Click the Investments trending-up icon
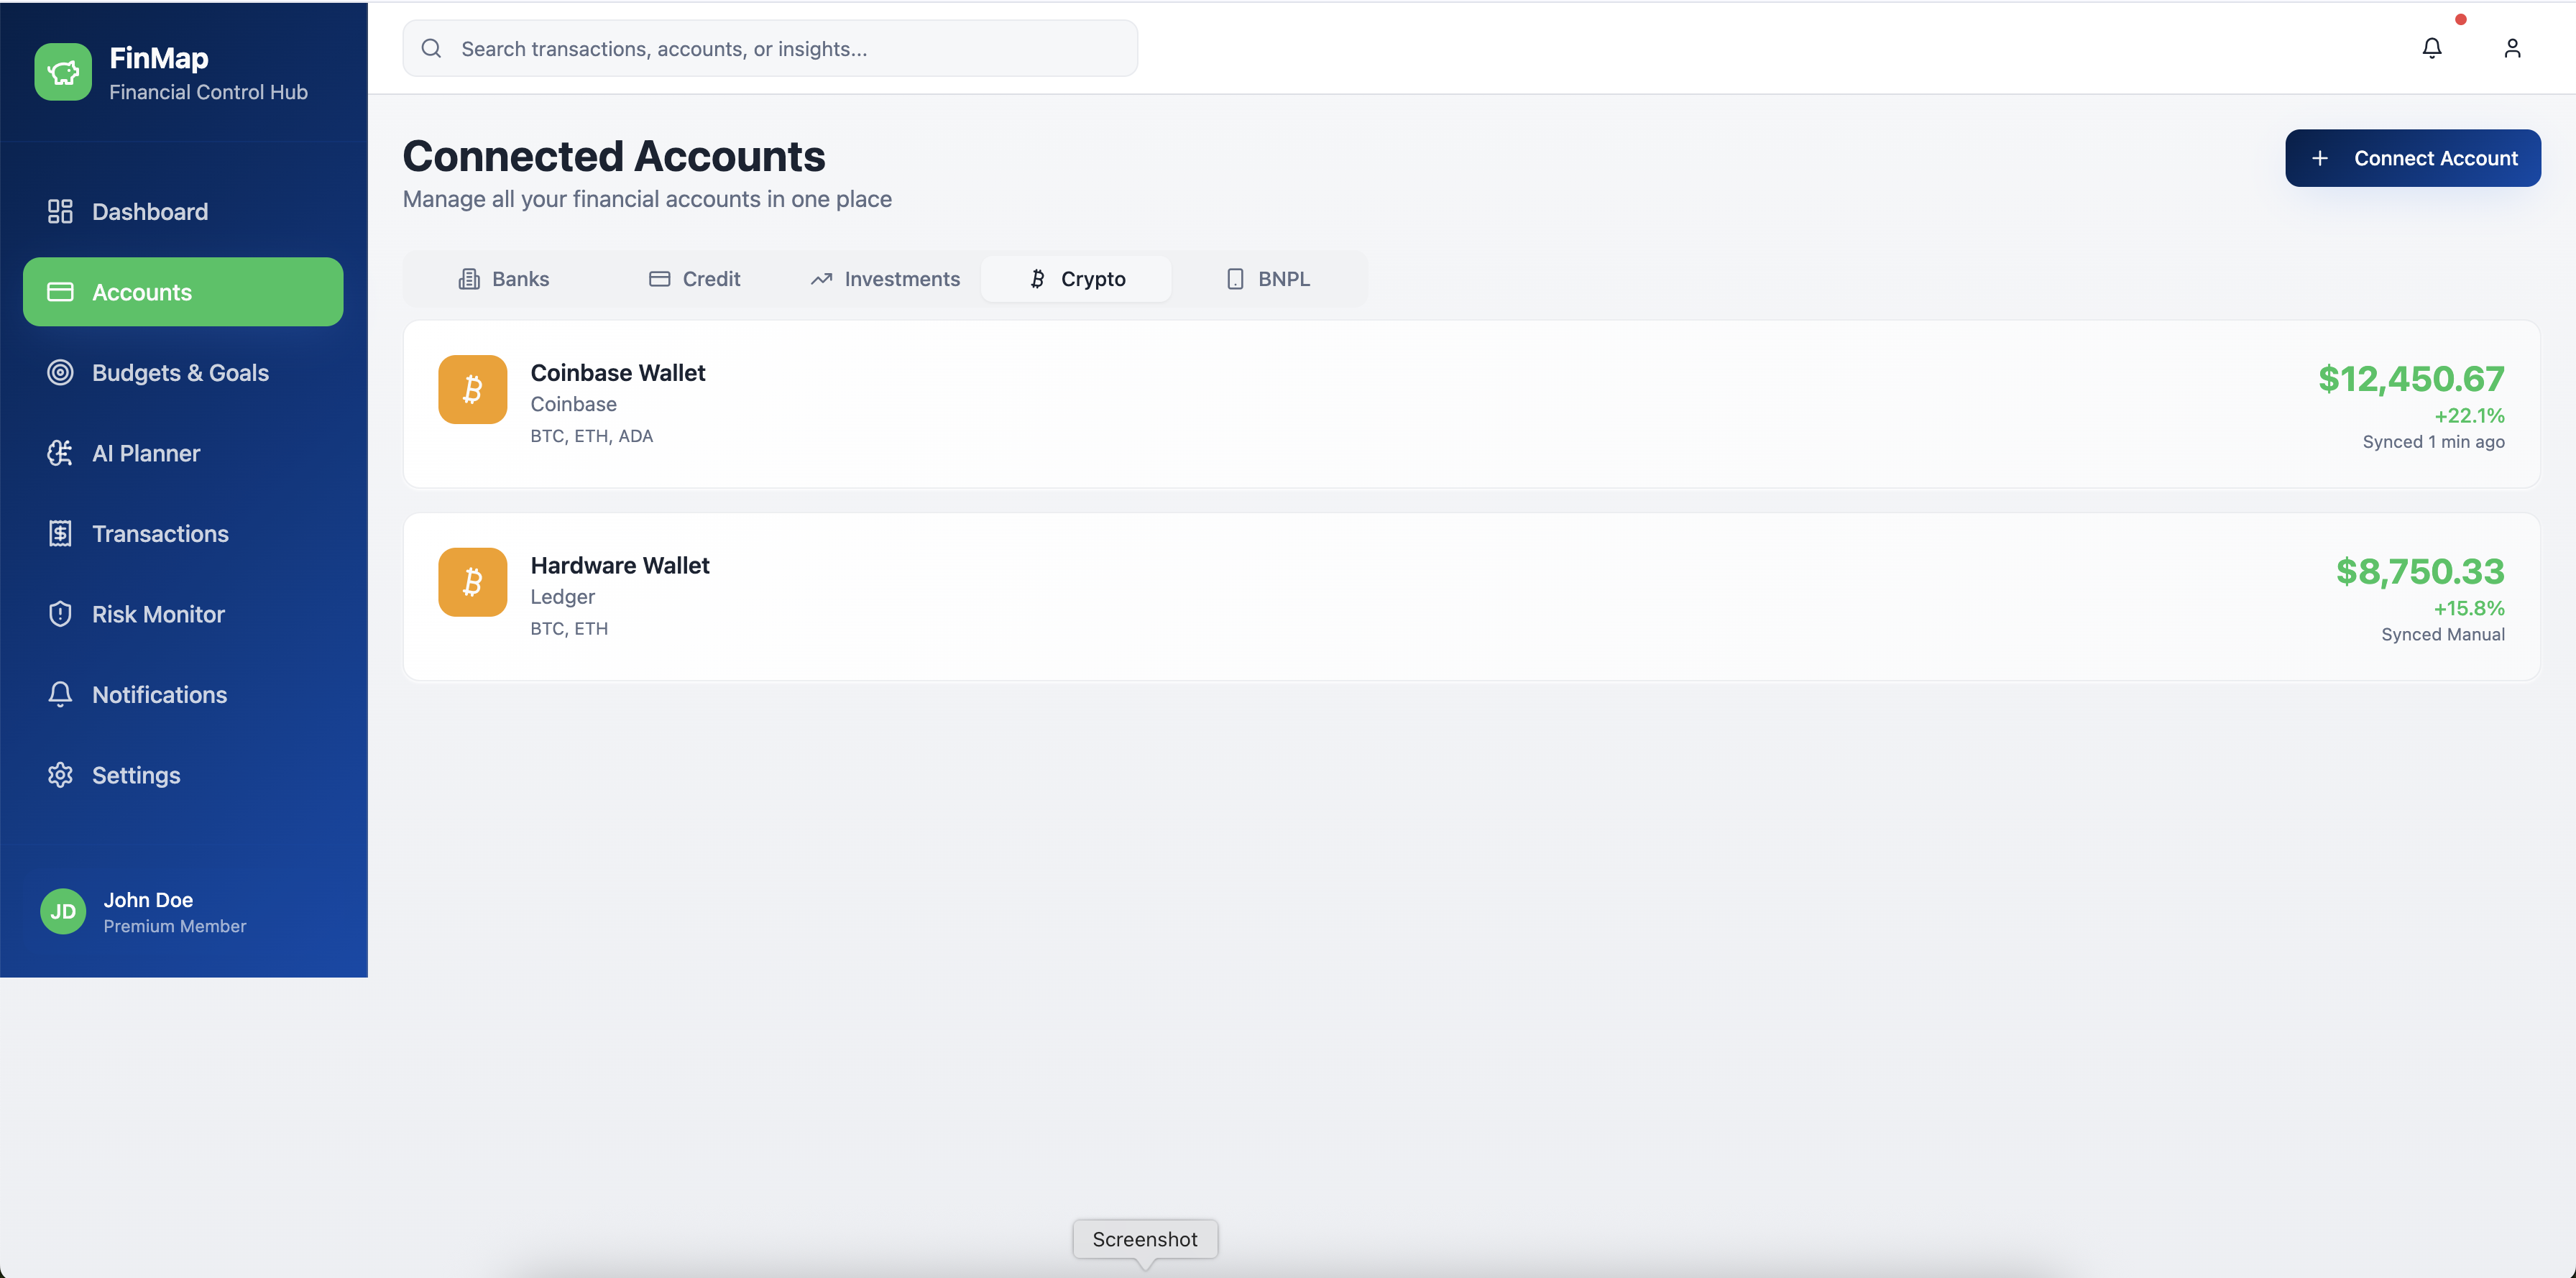This screenshot has height=1278, width=2576. [822, 279]
